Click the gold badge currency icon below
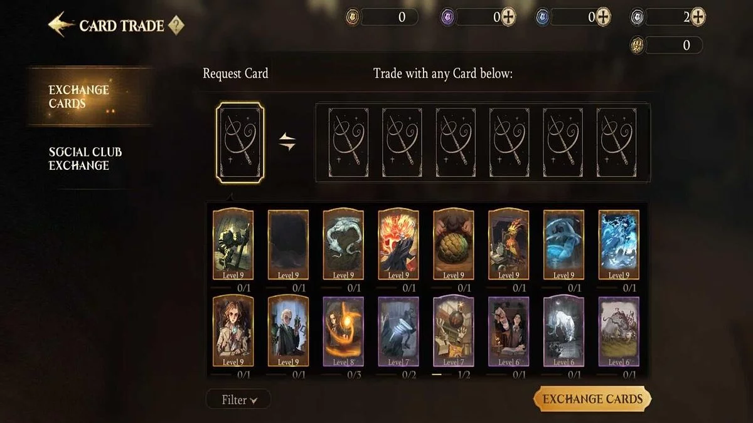Screen dimensions: 753x423 (x=637, y=45)
